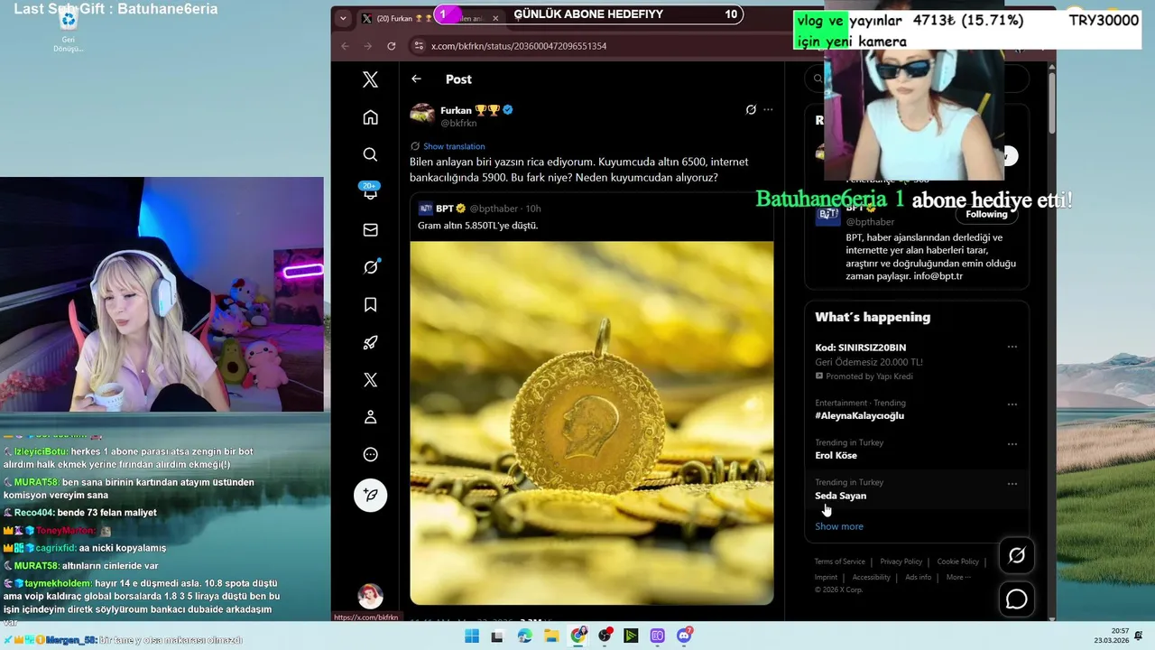Open Terms of Service footer link
The width and height of the screenshot is (1155, 650).
[839, 562]
